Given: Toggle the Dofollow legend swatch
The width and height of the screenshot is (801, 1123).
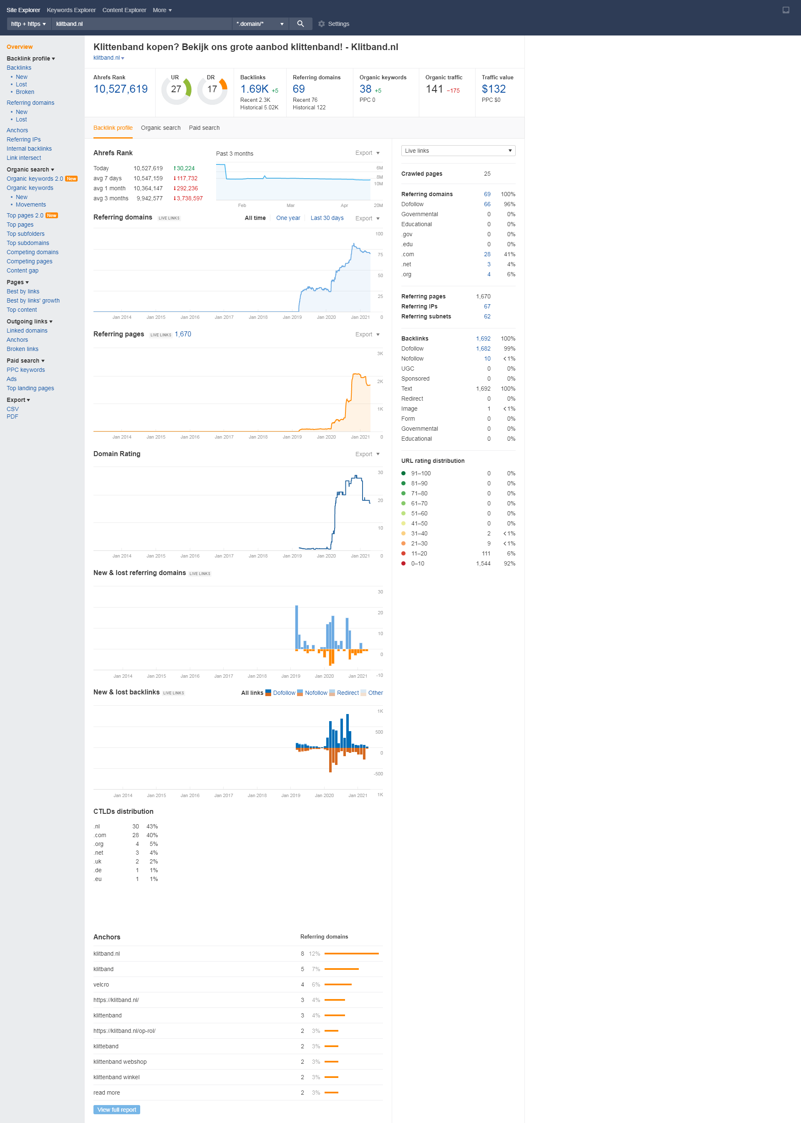Looking at the screenshot, I should point(268,693).
